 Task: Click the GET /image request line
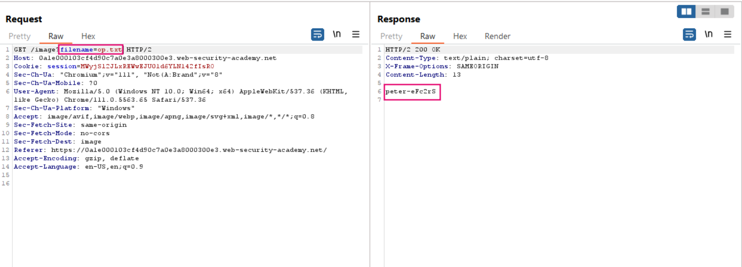coord(83,50)
